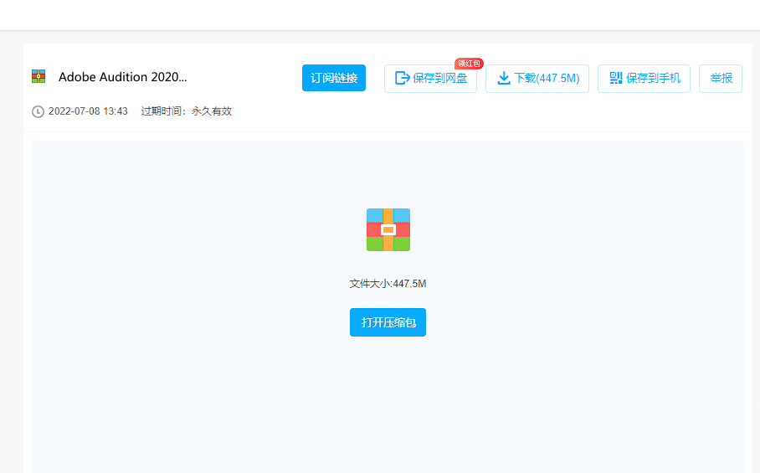Image resolution: width=760 pixels, height=473 pixels.
Task: Click the 订阅链接 subscribe link button
Action: [x=333, y=78]
